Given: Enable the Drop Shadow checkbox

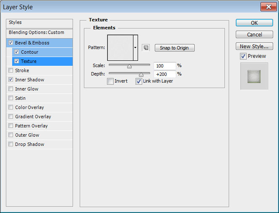Looking at the screenshot, I should click(11, 144).
